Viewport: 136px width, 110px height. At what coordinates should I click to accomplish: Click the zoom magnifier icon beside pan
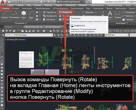click(x=54, y=31)
